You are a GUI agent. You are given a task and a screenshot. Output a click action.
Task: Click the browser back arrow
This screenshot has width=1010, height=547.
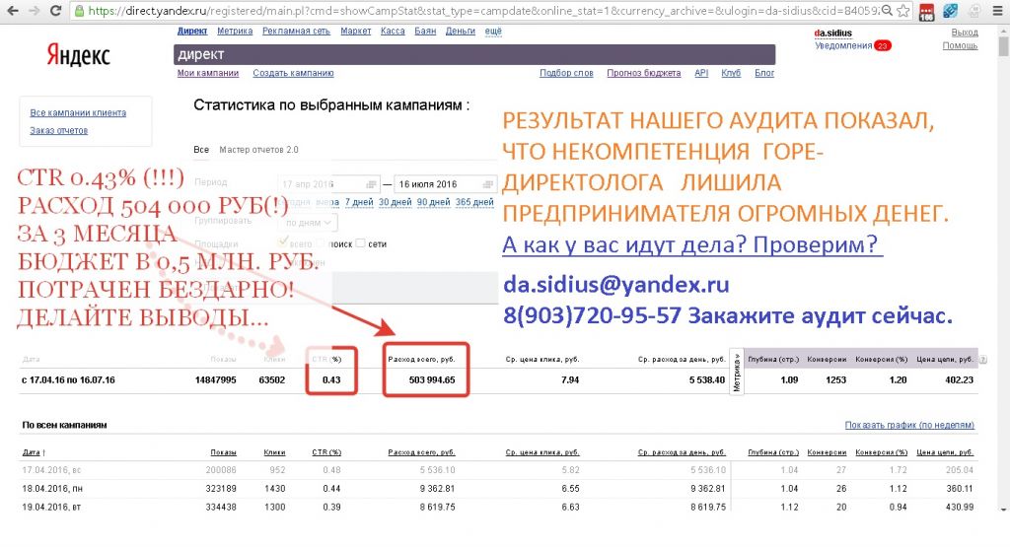[x=11, y=12]
